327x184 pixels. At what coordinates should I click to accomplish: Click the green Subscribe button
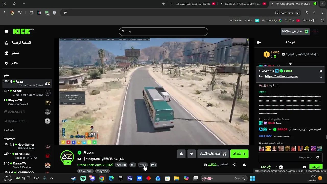[239, 154]
